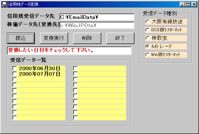This screenshot has height=134, width=199.
Task: Run conversion with 変換実行 button
Action: [54, 38]
